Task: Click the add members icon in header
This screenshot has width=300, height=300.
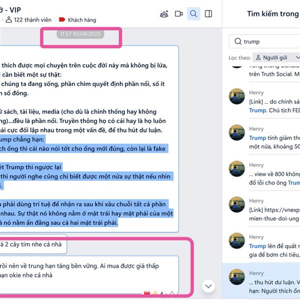Action: click(x=164, y=14)
